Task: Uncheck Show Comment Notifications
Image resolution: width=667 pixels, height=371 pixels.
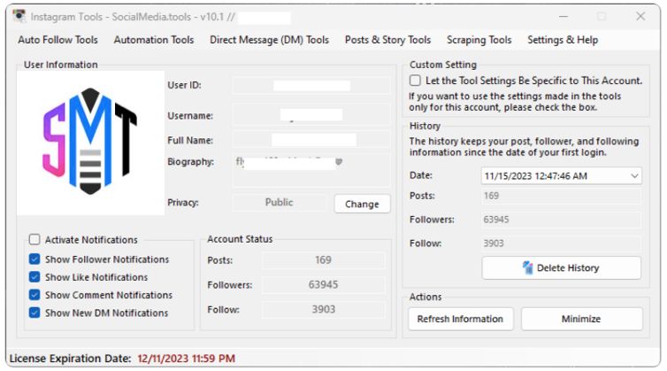Action: tap(34, 295)
